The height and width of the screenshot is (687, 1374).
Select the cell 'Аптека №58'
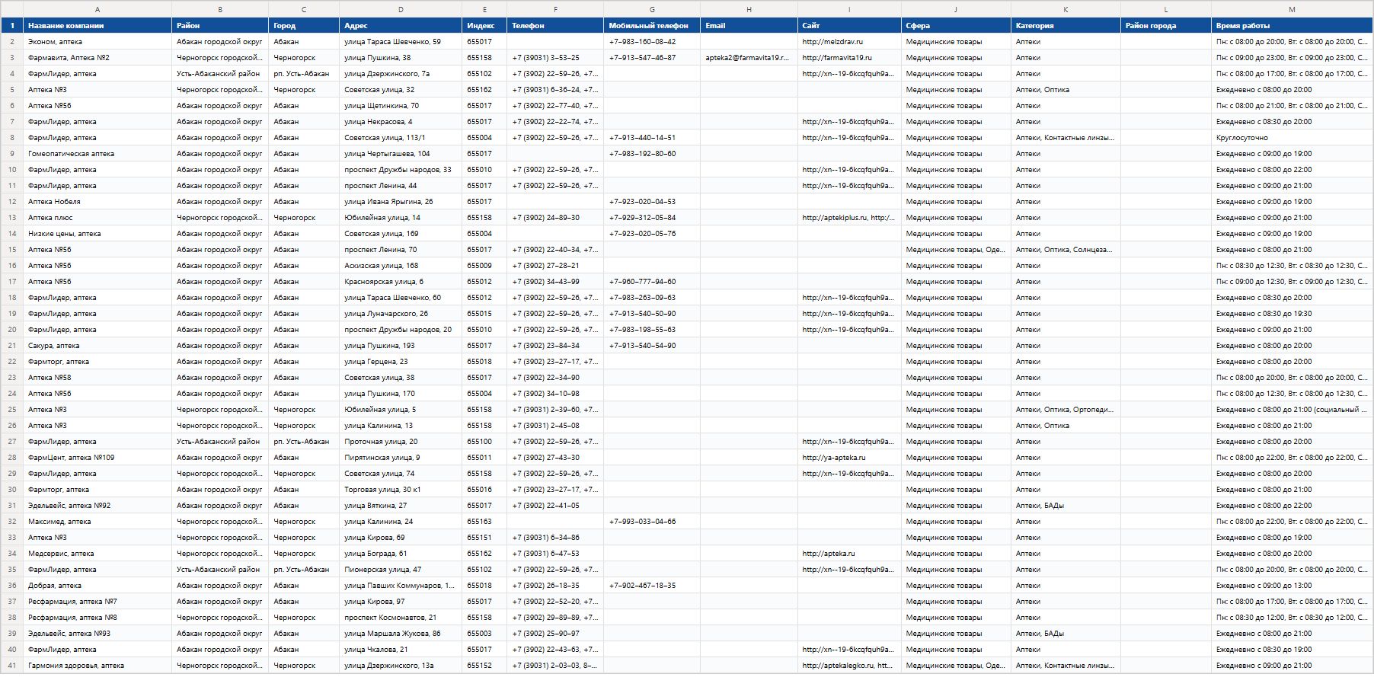[x=97, y=378]
